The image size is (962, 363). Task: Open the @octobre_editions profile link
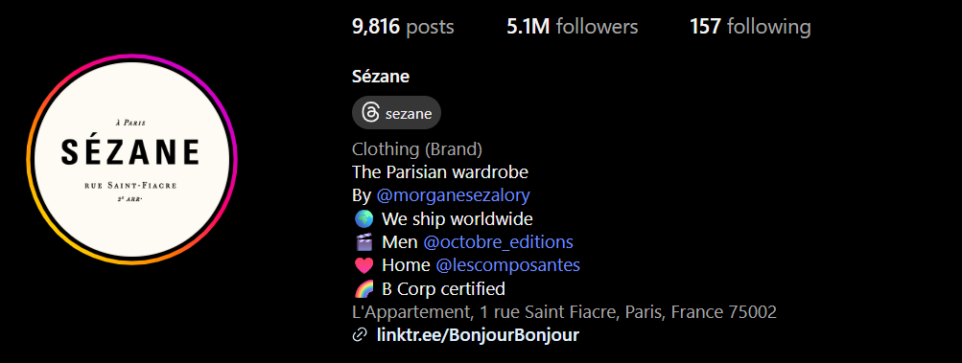click(x=498, y=242)
